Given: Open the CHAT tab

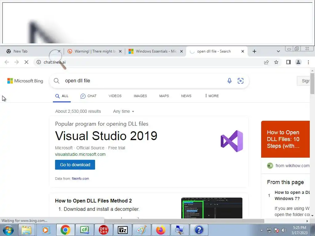Looking at the screenshot, I should (88, 96).
